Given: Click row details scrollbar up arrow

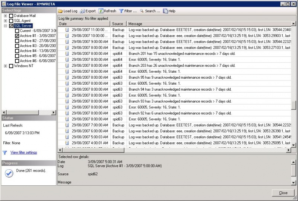Looking at the screenshot, I should point(294,162).
